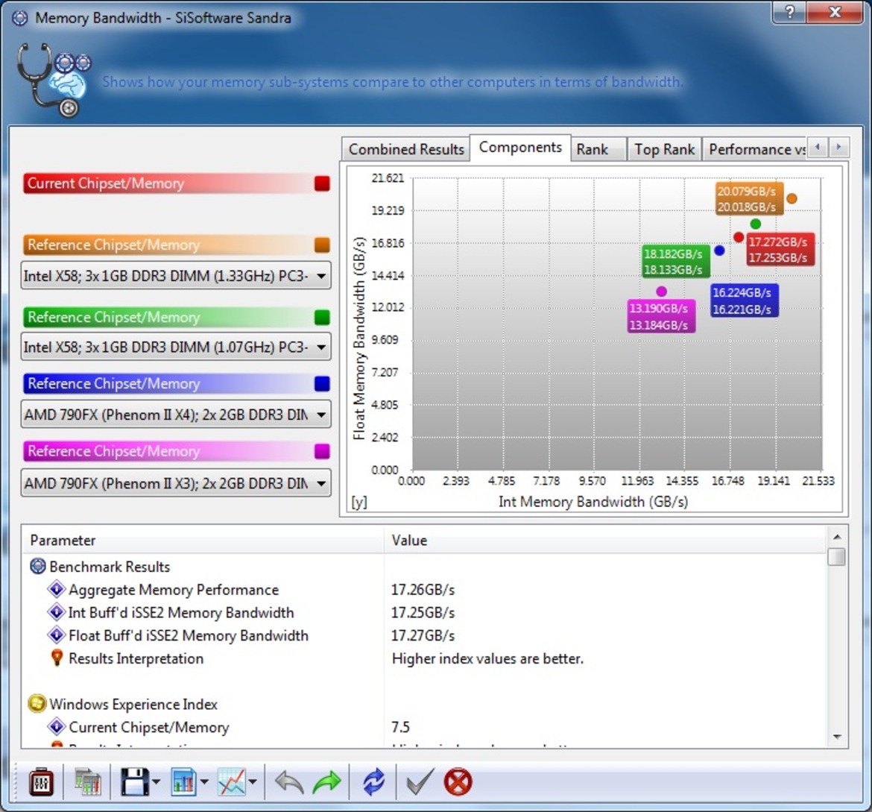Click the Int Buff'd iSSE2 diamond icon

coord(57,611)
